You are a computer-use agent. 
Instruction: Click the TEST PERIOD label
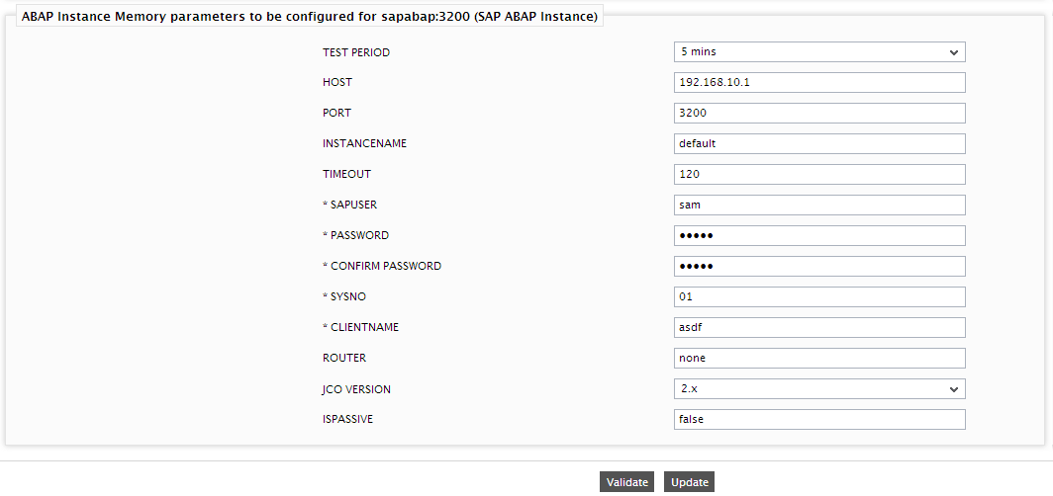pos(356,52)
